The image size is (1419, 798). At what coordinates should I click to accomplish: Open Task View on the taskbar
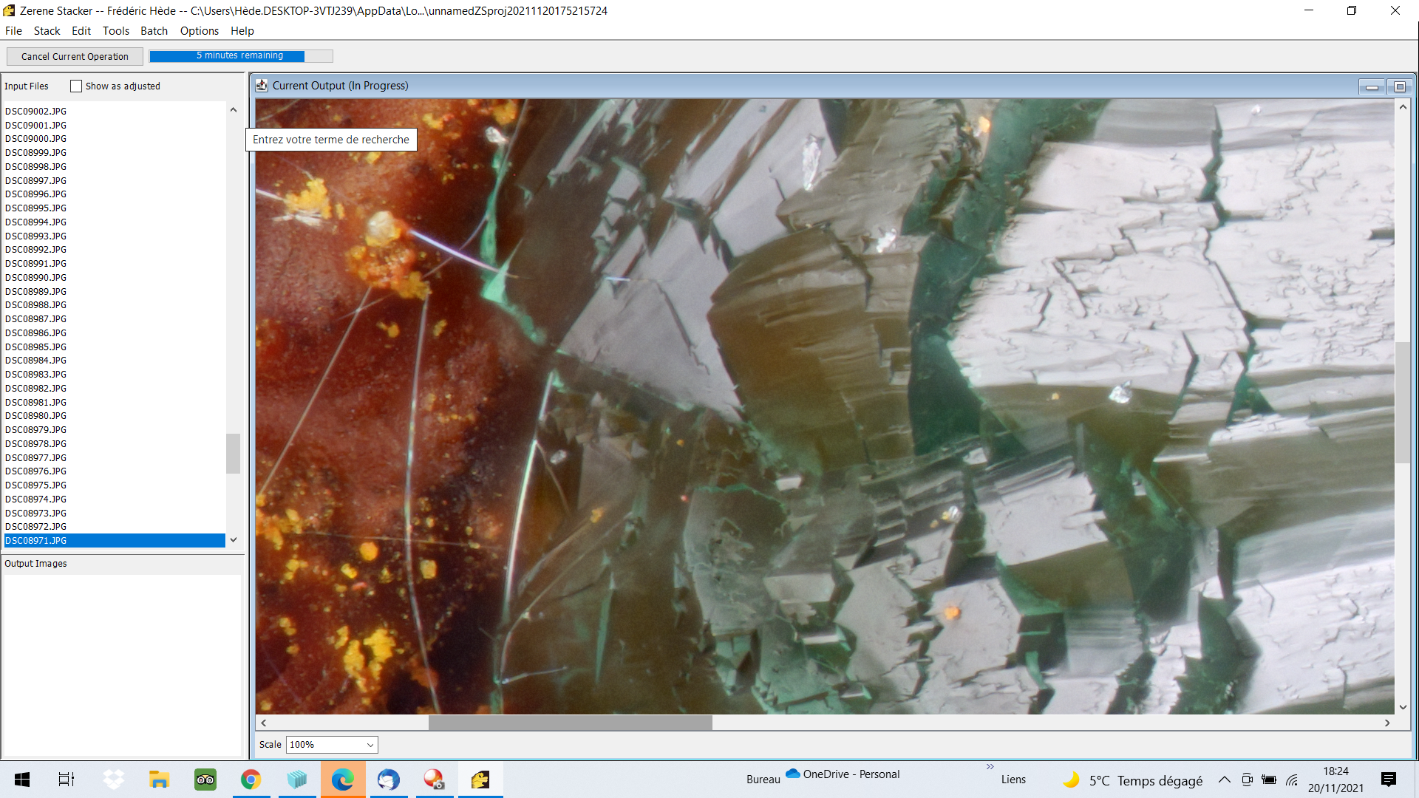(67, 780)
